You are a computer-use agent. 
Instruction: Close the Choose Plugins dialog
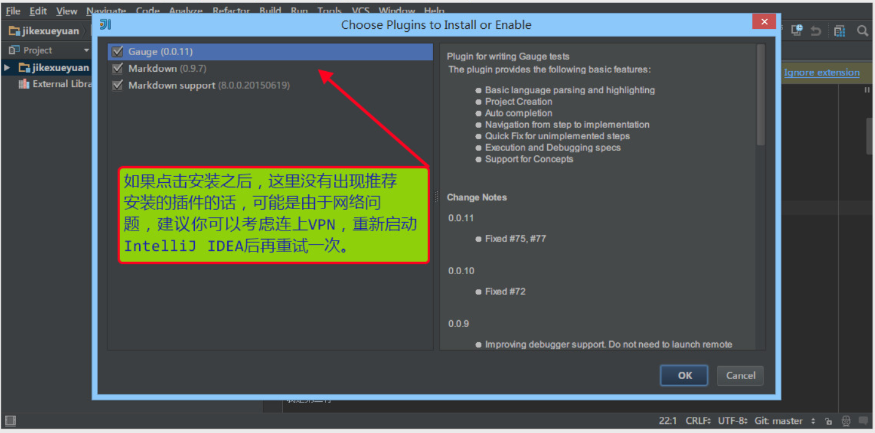[763, 21]
